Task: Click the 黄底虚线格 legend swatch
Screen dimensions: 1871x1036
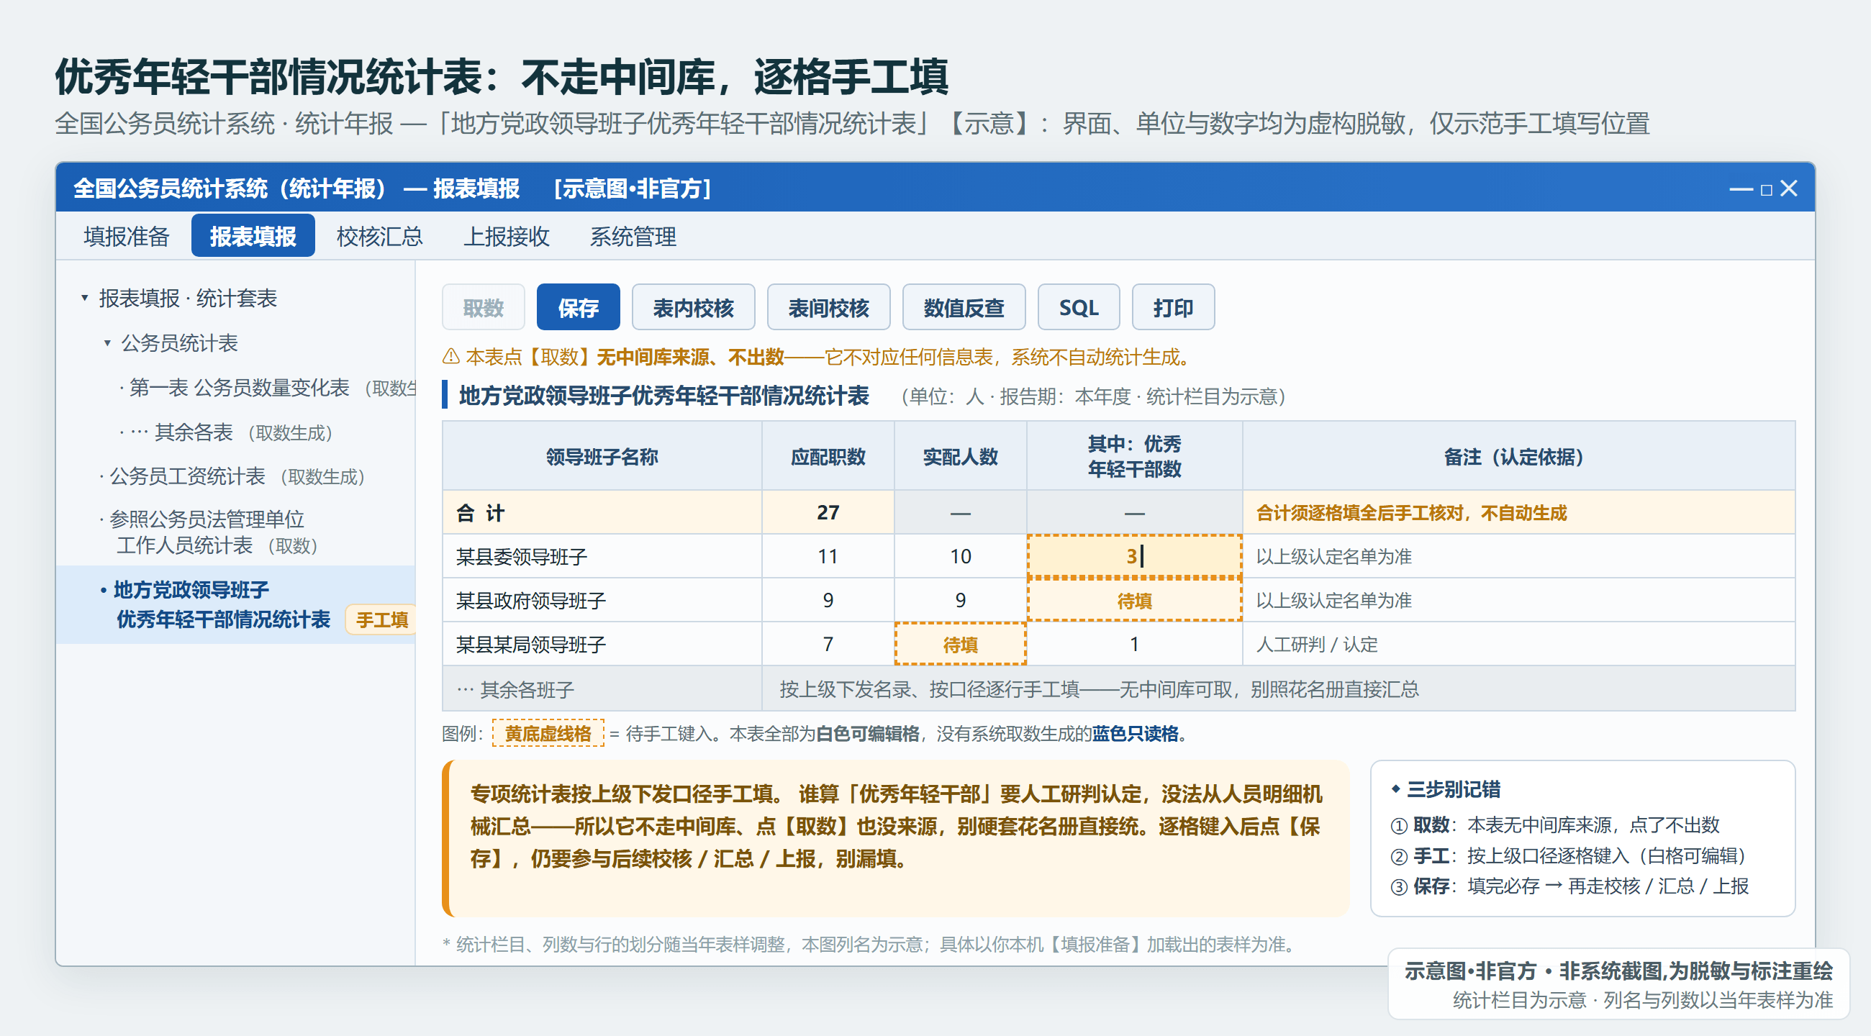Action: (548, 733)
